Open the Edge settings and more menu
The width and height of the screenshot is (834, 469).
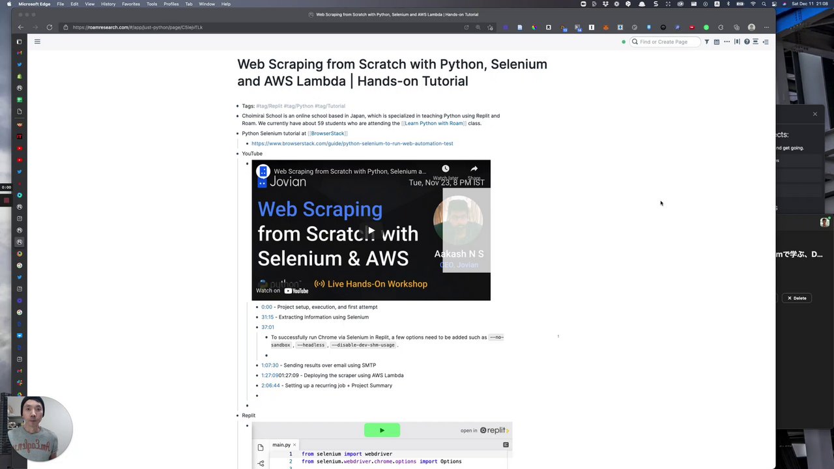(766, 27)
